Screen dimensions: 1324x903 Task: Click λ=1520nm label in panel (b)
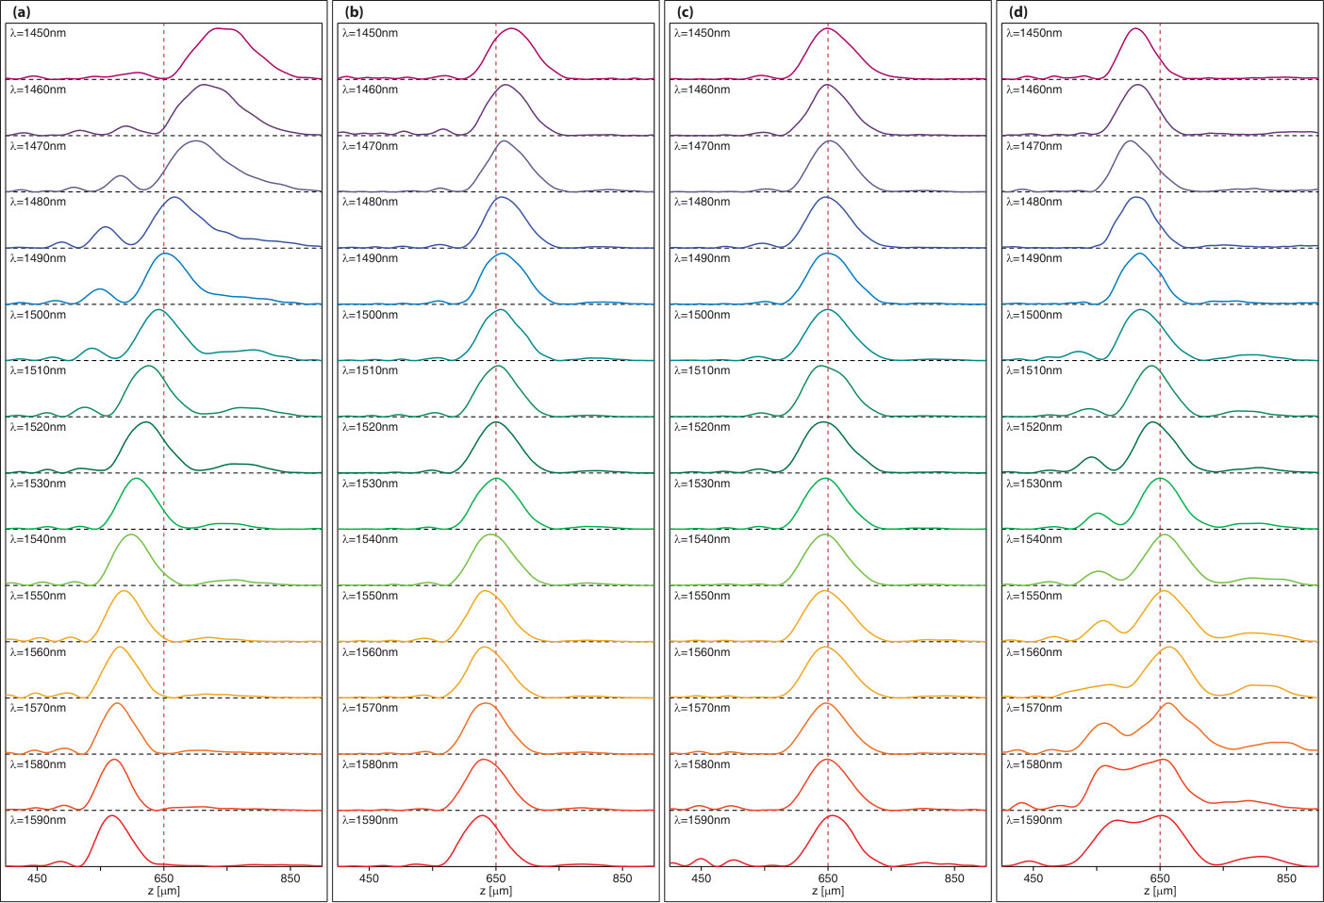[370, 427]
